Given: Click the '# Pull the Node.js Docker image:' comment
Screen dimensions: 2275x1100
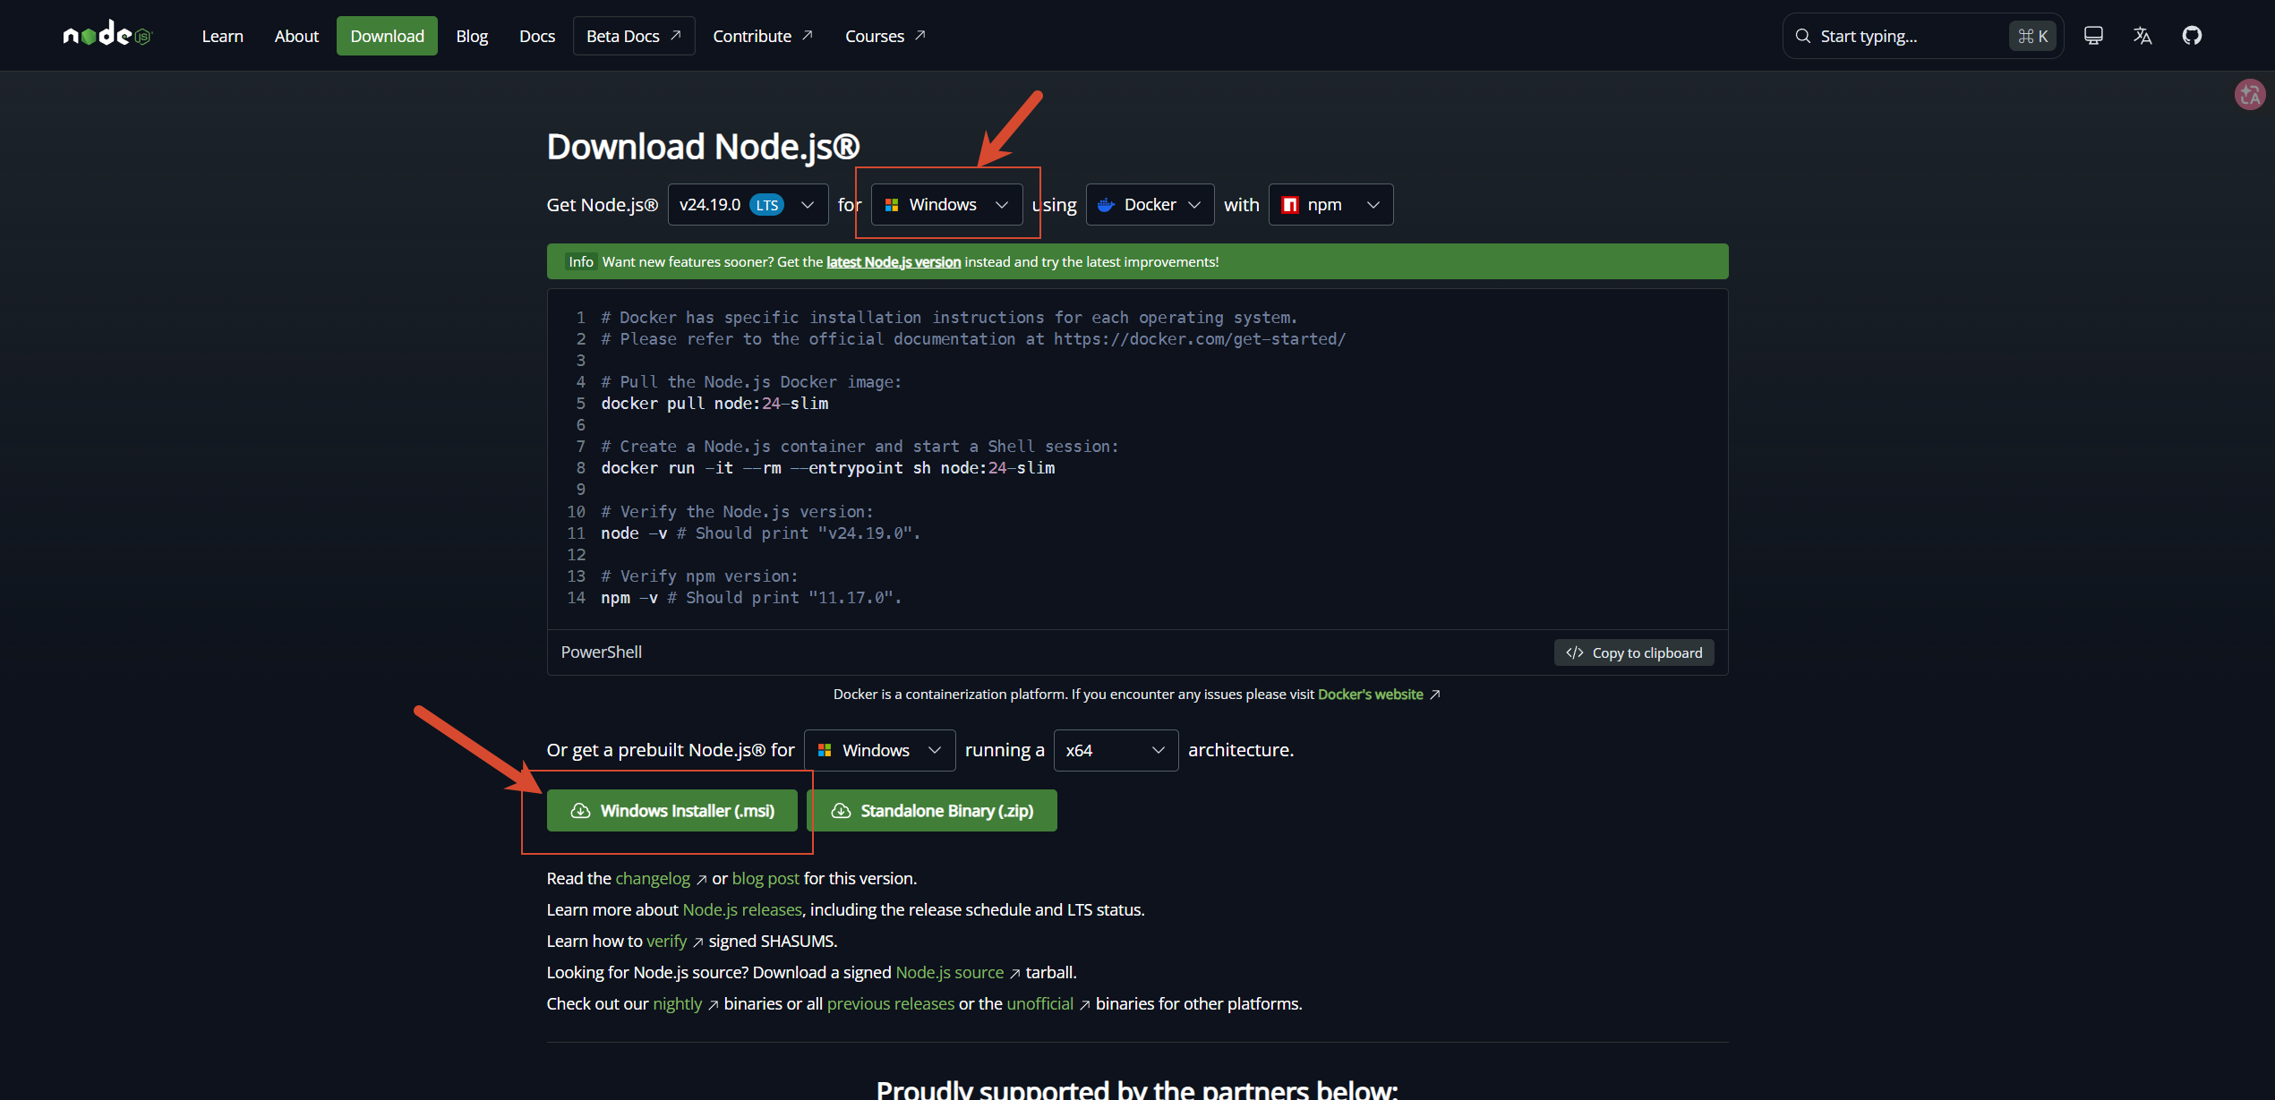Looking at the screenshot, I should coord(751,382).
